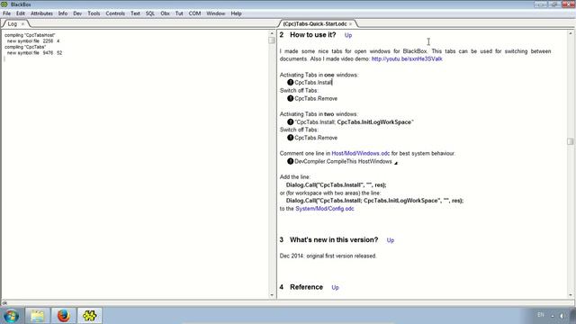Click commander icon before first CpcTabs.Install
This screenshot has height=324, width=576.
point(290,82)
